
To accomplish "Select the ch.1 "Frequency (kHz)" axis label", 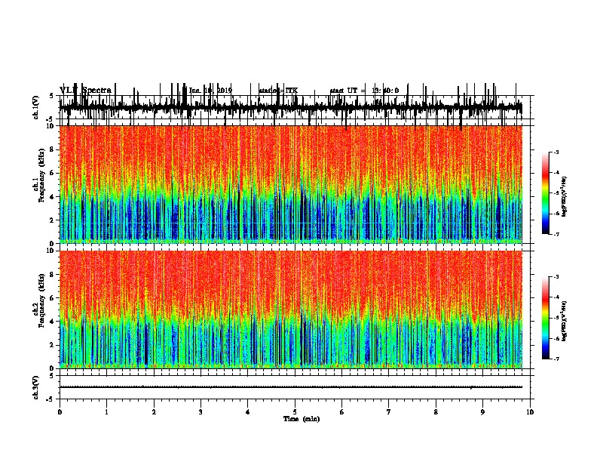I will click(x=42, y=174).
